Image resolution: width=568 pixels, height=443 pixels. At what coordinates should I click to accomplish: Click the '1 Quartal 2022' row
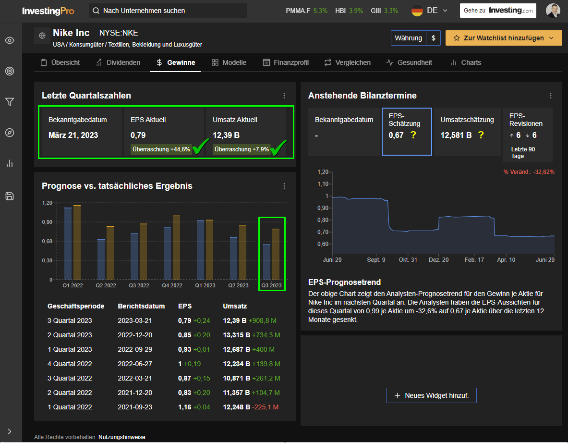(x=164, y=407)
